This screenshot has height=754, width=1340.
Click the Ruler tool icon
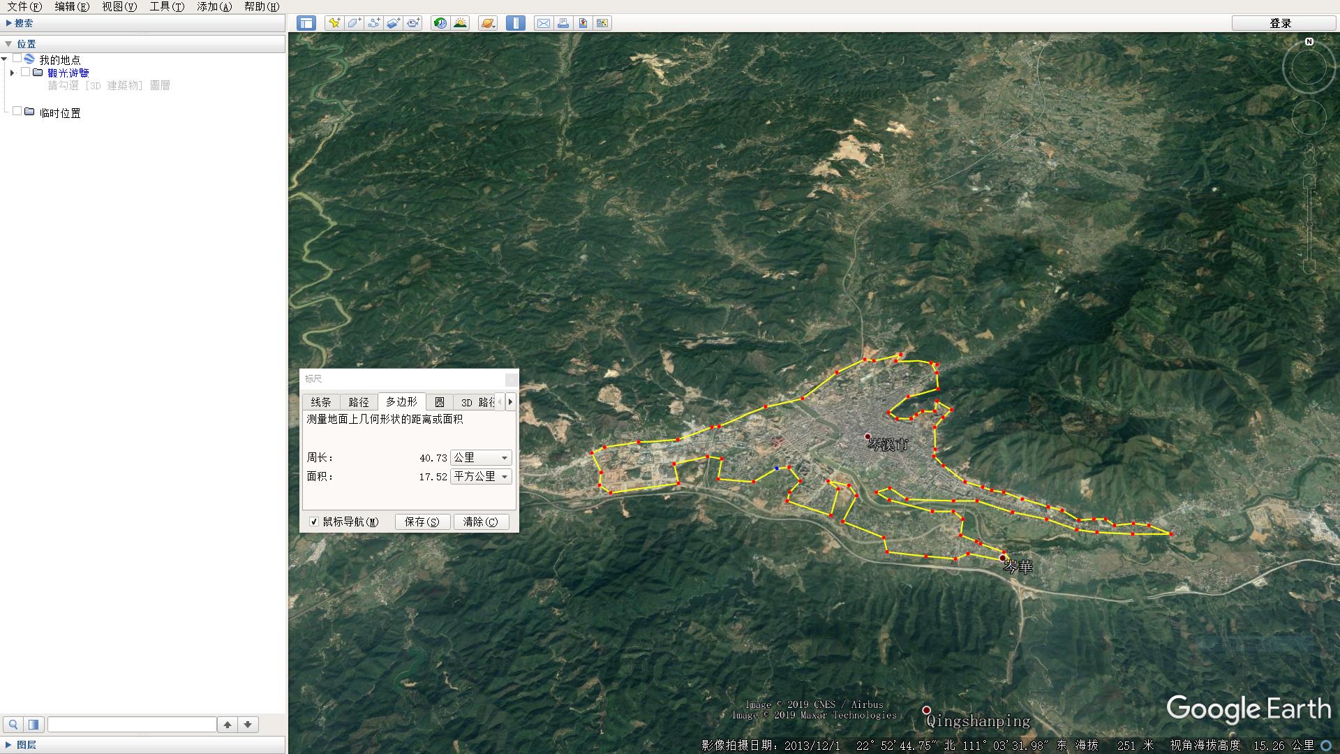[x=516, y=23]
